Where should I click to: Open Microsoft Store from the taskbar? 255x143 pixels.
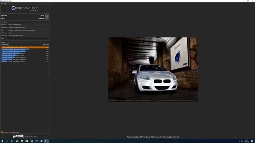(27, 141)
